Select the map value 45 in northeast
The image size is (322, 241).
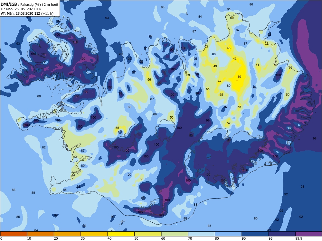(x=229, y=48)
